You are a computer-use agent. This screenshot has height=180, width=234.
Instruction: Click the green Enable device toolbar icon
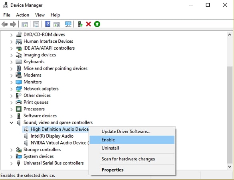tap(97, 24)
